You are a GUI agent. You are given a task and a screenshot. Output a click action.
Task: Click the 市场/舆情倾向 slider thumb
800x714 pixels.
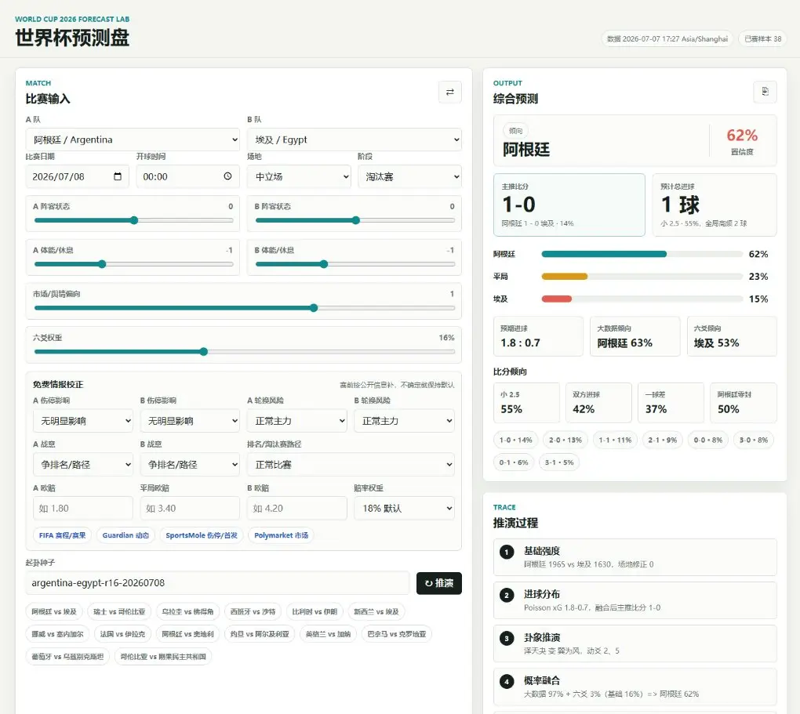pos(314,307)
